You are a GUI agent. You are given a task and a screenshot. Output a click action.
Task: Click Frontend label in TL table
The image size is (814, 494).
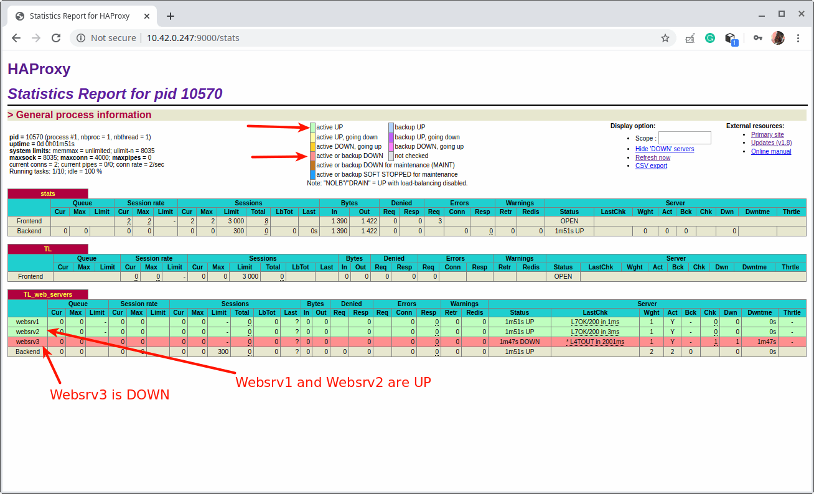coord(30,277)
